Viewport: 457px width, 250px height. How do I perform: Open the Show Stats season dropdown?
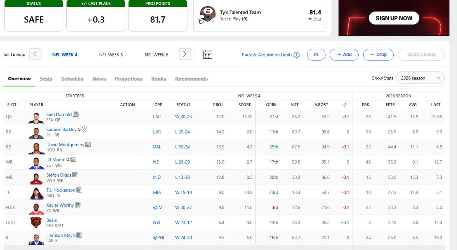[420, 78]
